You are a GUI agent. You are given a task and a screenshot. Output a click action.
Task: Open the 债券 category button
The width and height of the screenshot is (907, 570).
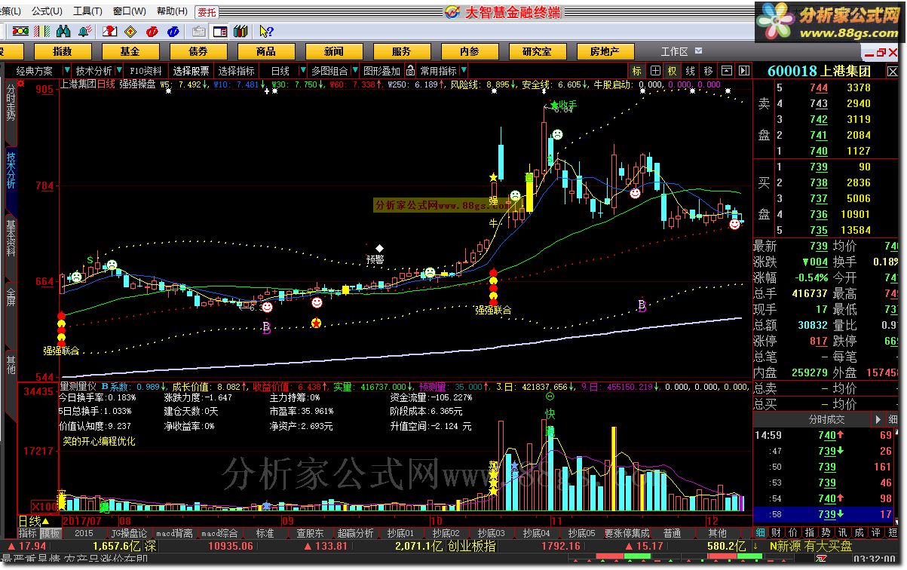(198, 51)
